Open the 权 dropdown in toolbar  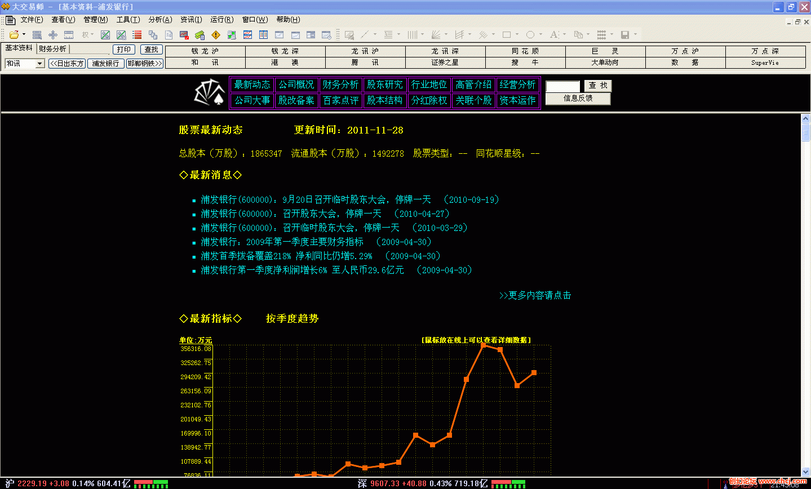87,35
